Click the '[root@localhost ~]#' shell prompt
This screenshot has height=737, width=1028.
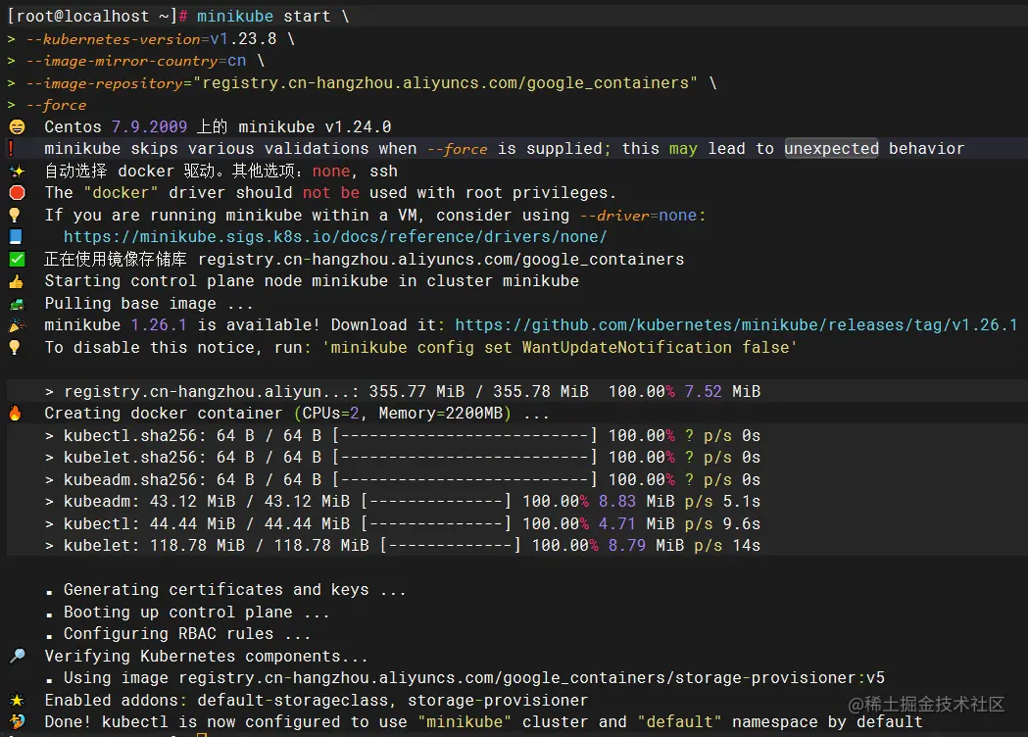pyautogui.click(x=97, y=17)
